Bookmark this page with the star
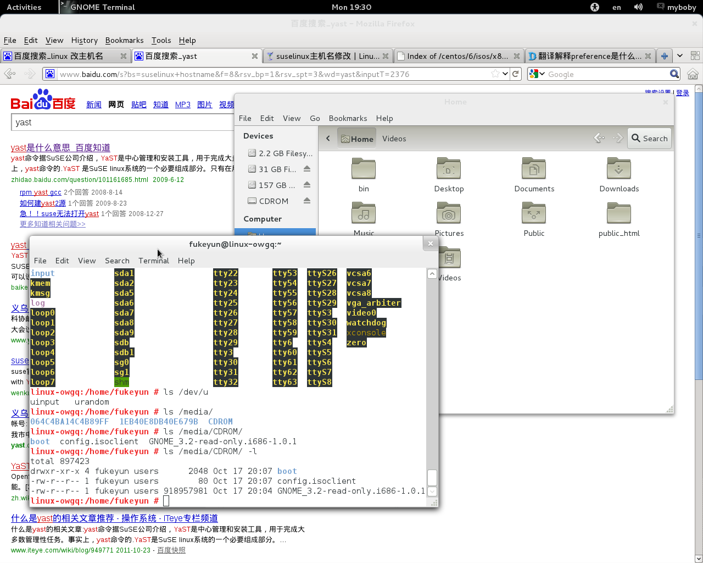Viewport: 703px width, 563px height. [495, 74]
